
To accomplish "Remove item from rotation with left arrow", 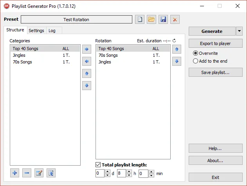I will [x=87, y=61].
